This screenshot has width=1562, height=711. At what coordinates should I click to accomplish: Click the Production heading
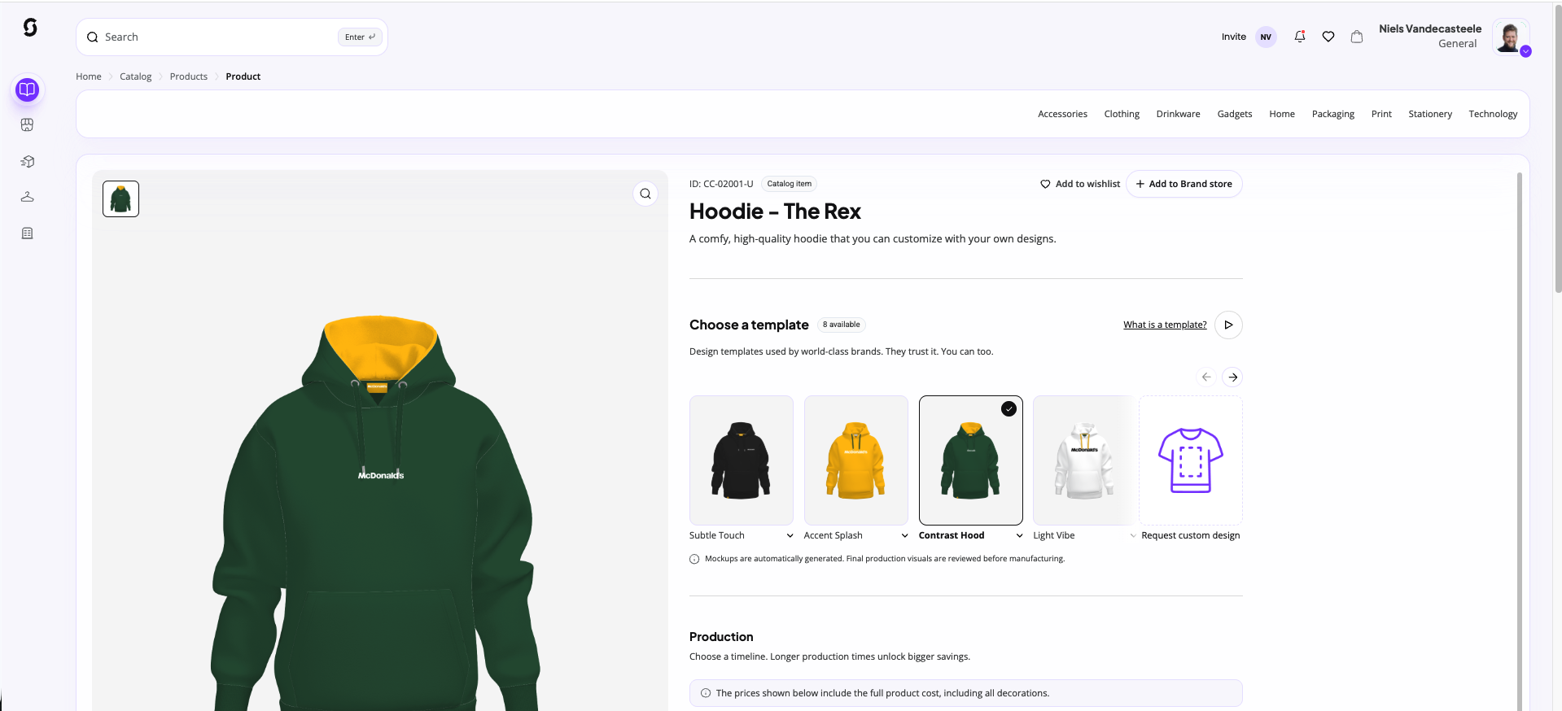point(721,637)
